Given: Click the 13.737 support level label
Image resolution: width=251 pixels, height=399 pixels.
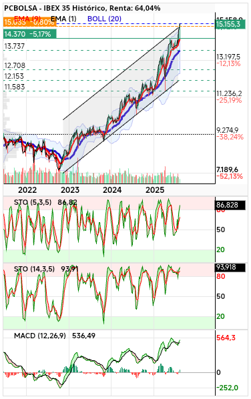Looking at the screenshot, I should [x=15, y=46].
